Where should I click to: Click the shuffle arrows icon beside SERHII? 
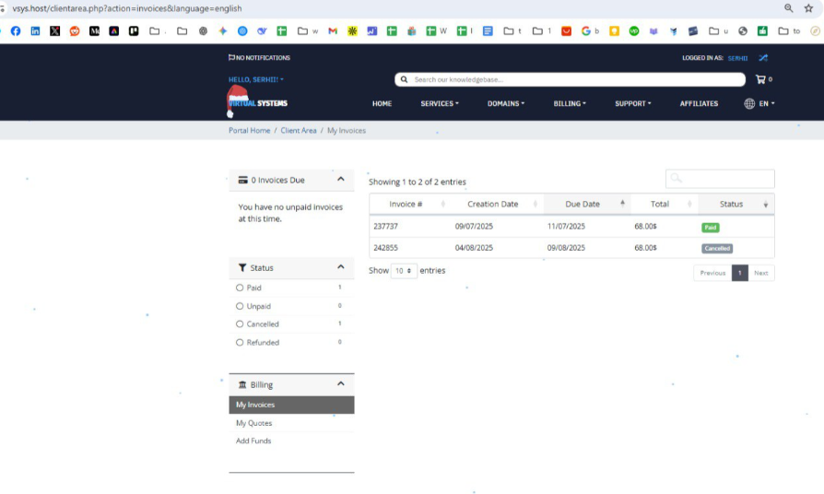(763, 58)
